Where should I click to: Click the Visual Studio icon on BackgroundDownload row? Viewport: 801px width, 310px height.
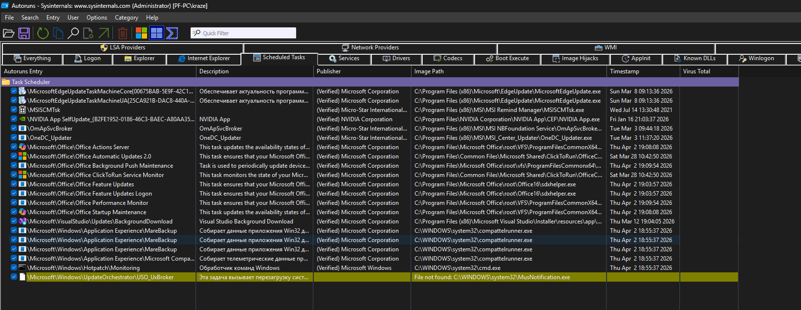[22, 221]
